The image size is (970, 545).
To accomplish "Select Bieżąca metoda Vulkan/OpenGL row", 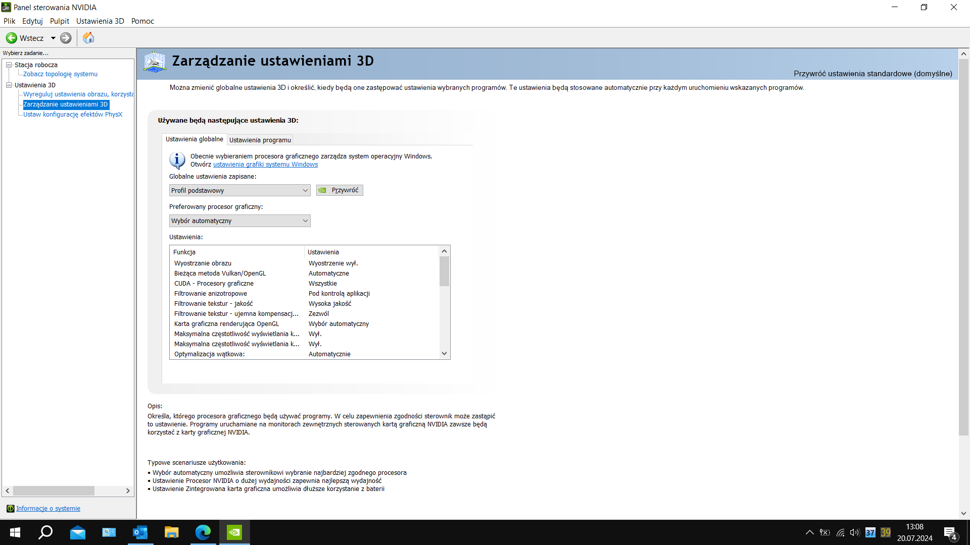I will tap(305, 274).
